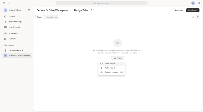Click the Descript logo icon at top left
Viewport: 203px width, 112px height.
coord(4,3)
